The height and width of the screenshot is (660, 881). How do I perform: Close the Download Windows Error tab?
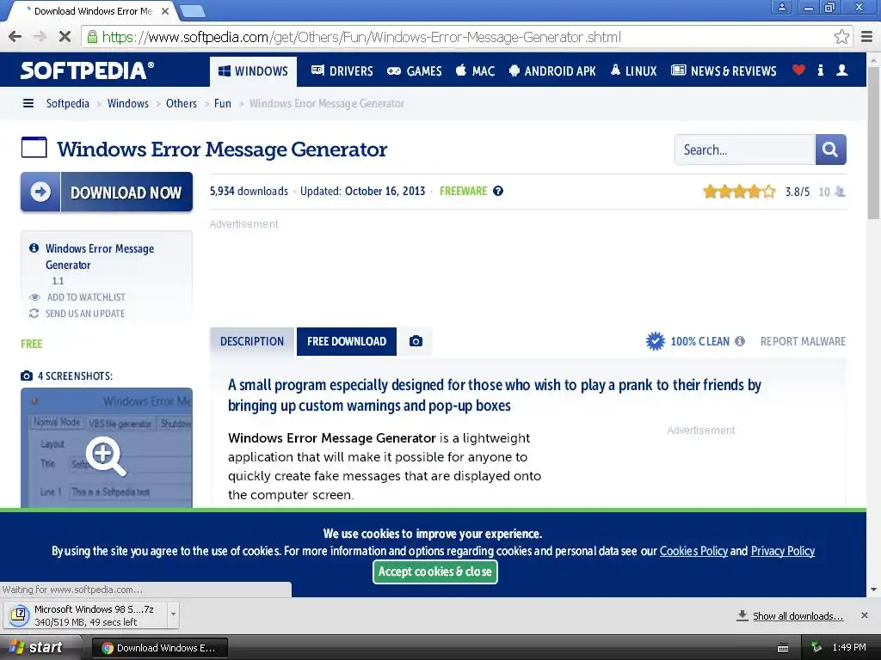165,10
